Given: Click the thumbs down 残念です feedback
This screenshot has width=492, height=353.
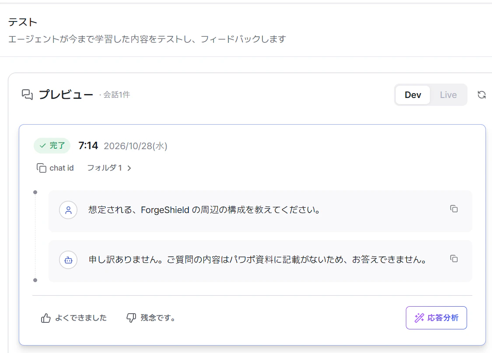Looking at the screenshot, I should pos(151,318).
